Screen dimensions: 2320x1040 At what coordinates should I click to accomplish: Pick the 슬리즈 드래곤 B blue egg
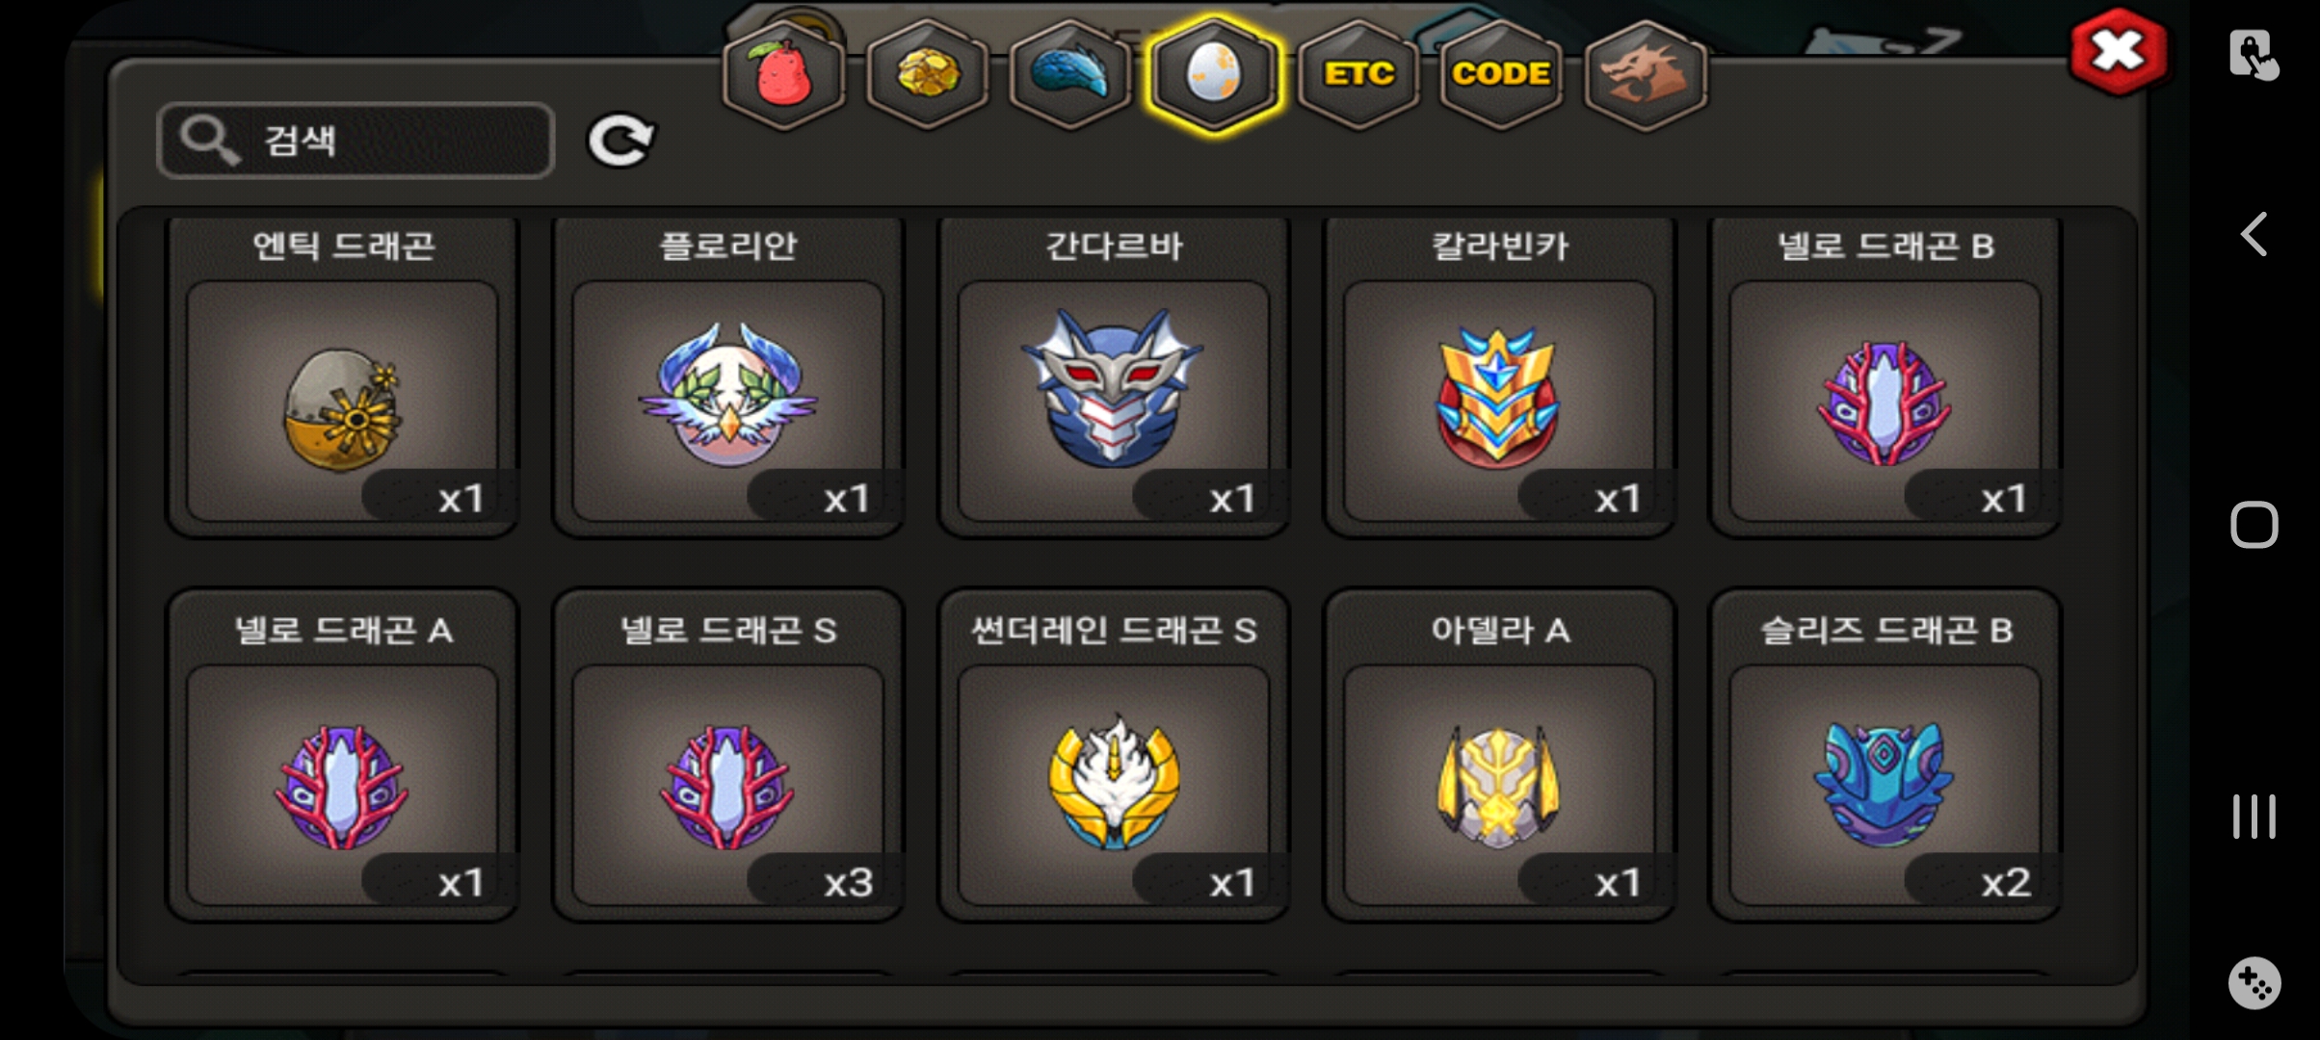point(1885,756)
